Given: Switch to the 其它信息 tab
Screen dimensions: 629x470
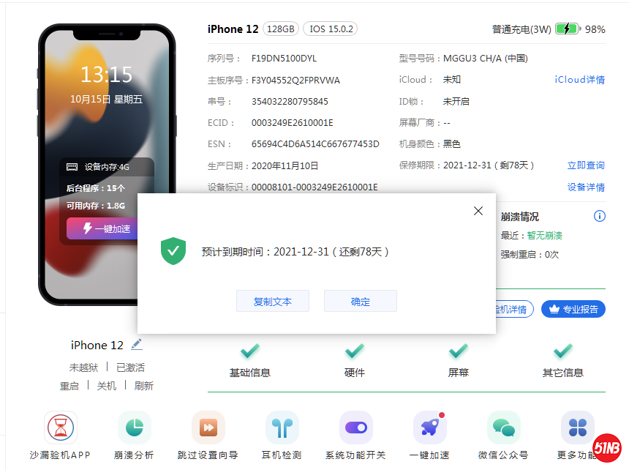Looking at the screenshot, I should (x=563, y=362).
